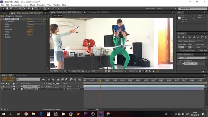Screen dimensions: 208x117
Task: Open Premiere Pro from taskbar
Action: pos(86,114)
